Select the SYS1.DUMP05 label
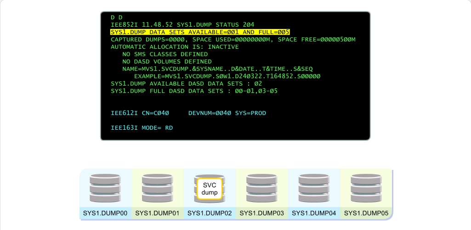The height and width of the screenshot is (230, 471). click(366, 213)
